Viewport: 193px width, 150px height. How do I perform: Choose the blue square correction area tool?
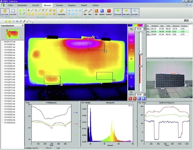click(x=69, y=14)
